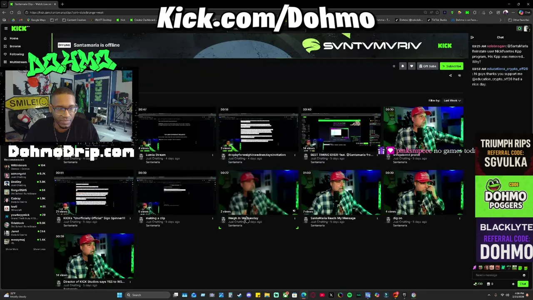The image size is (533, 300).
Task: Open recommended channel Cabrzy
Action: 25,200
